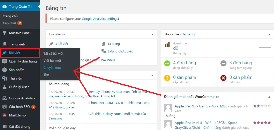The height and width of the screenshot is (130, 274).
Task: Collapse the Tin nhanh widget
Action: click(152, 34)
